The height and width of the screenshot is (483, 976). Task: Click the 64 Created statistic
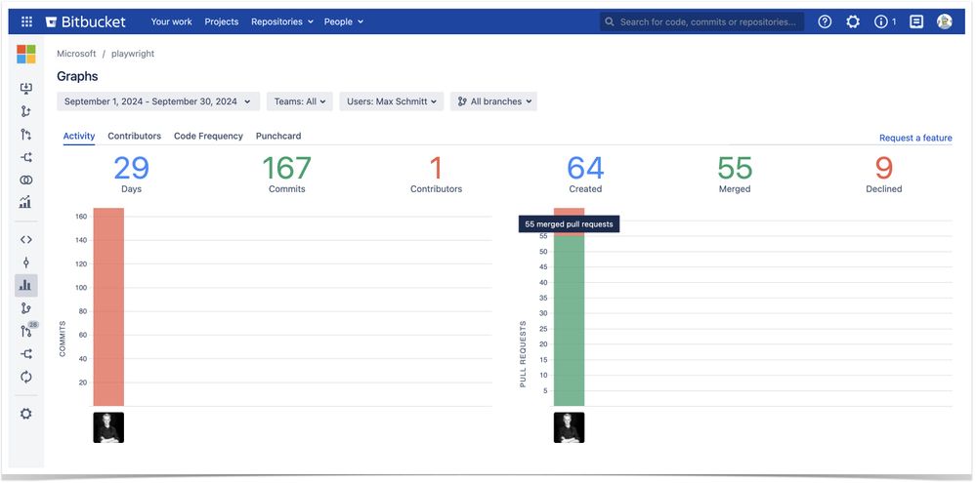pos(585,174)
